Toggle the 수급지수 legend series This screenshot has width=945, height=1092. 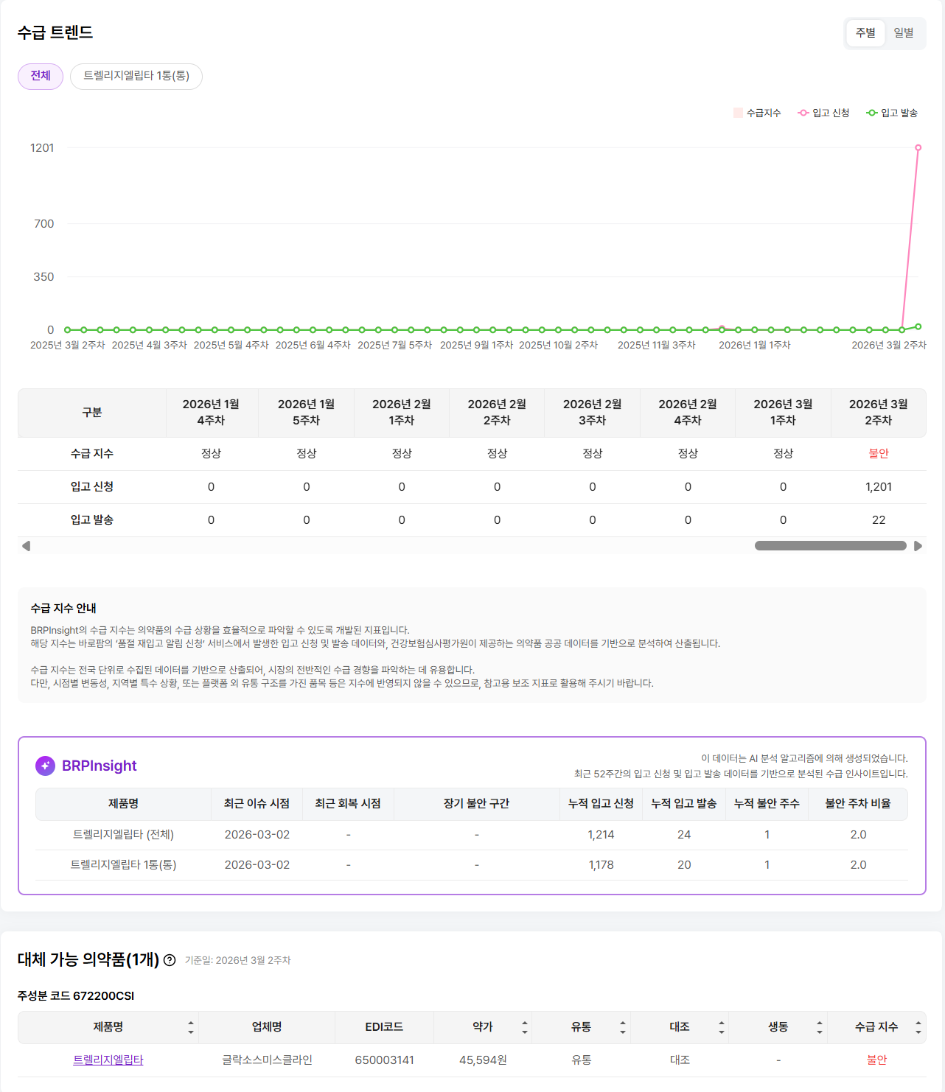pyautogui.click(x=757, y=113)
